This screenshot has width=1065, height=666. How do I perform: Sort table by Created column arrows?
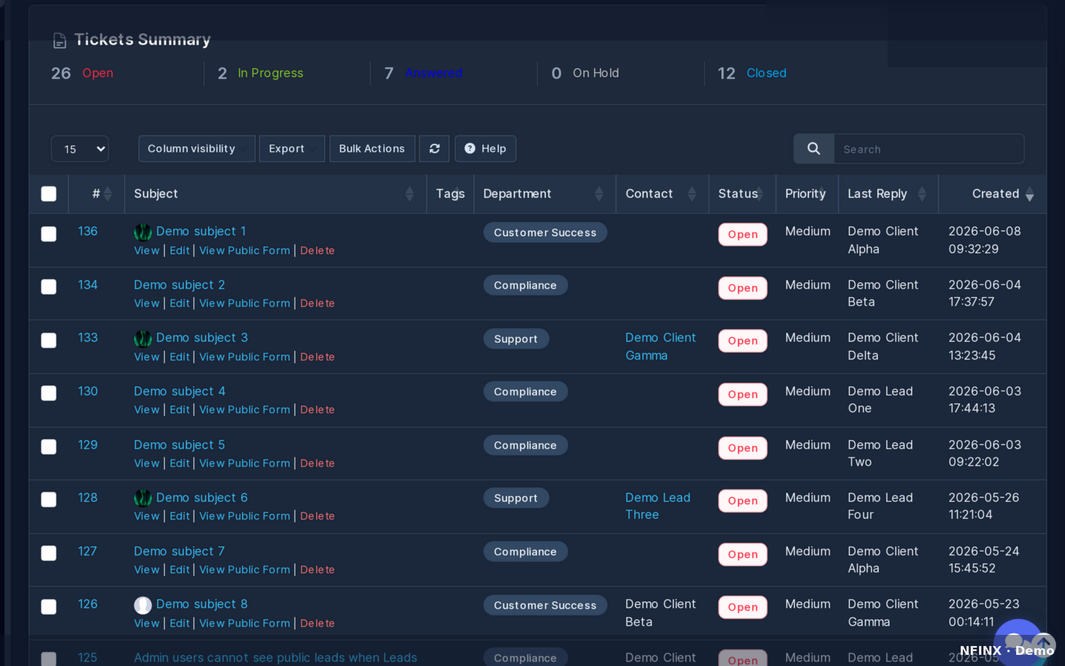point(1029,194)
